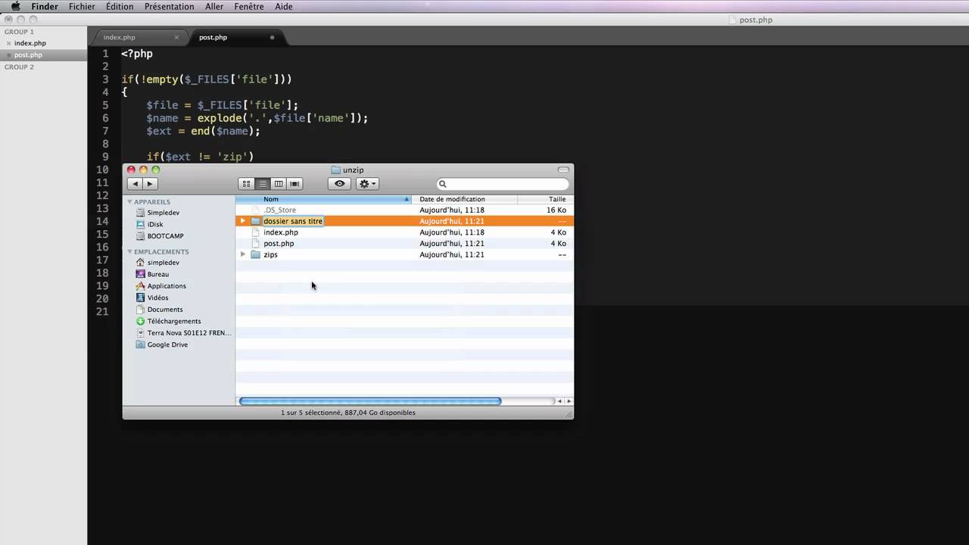Open simpledev home folder in sidebar
The width and height of the screenshot is (969, 545).
[x=163, y=263]
